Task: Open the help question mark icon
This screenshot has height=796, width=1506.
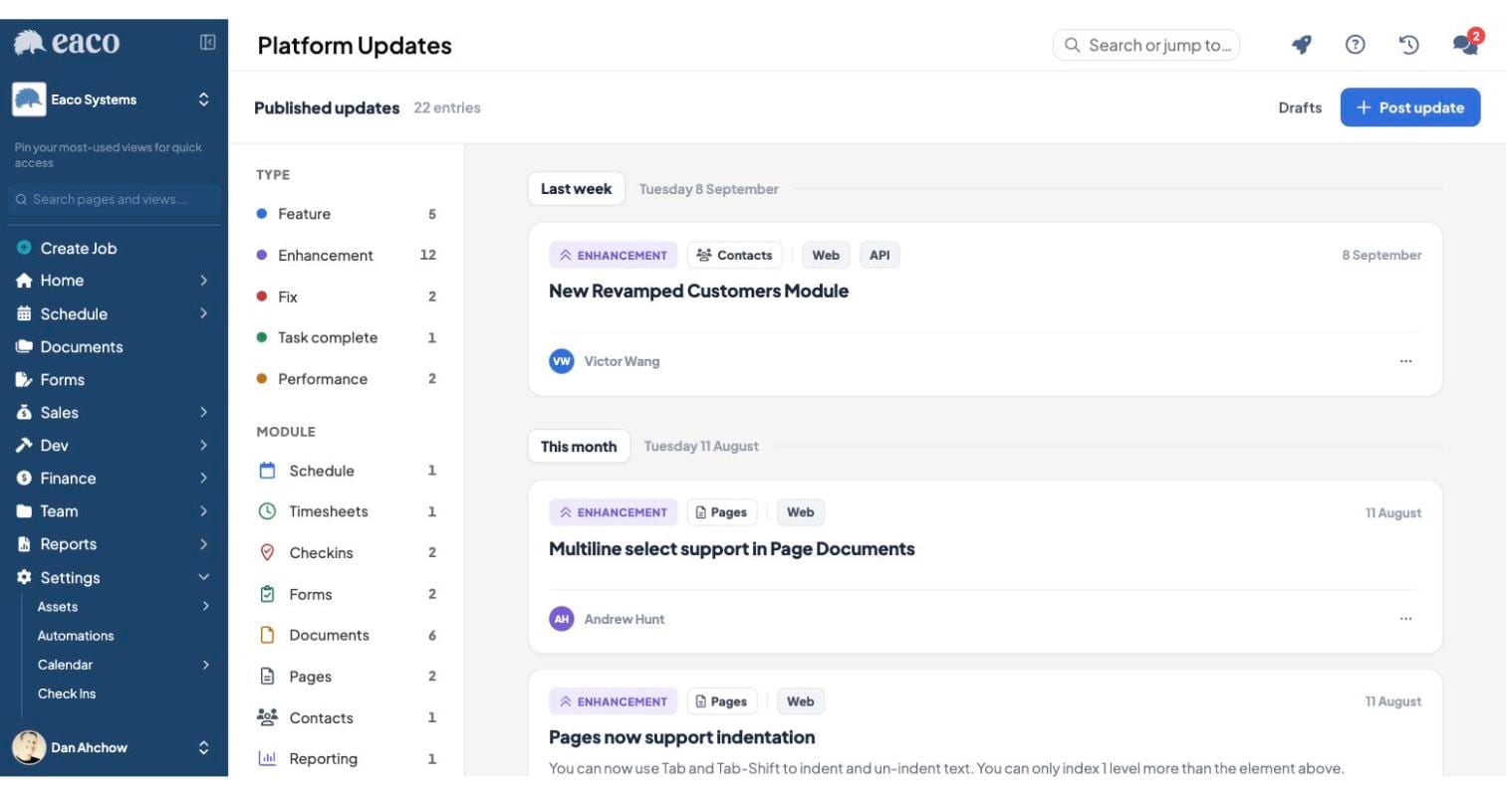Action: tap(1355, 45)
